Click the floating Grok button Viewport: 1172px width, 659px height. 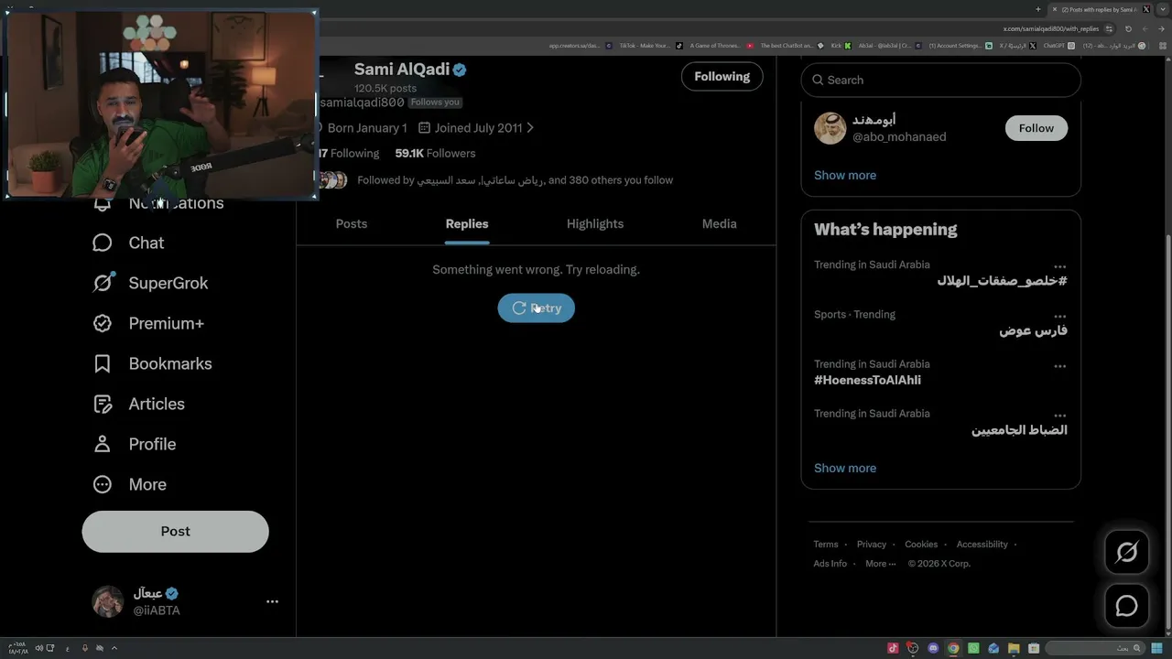(x=1126, y=552)
